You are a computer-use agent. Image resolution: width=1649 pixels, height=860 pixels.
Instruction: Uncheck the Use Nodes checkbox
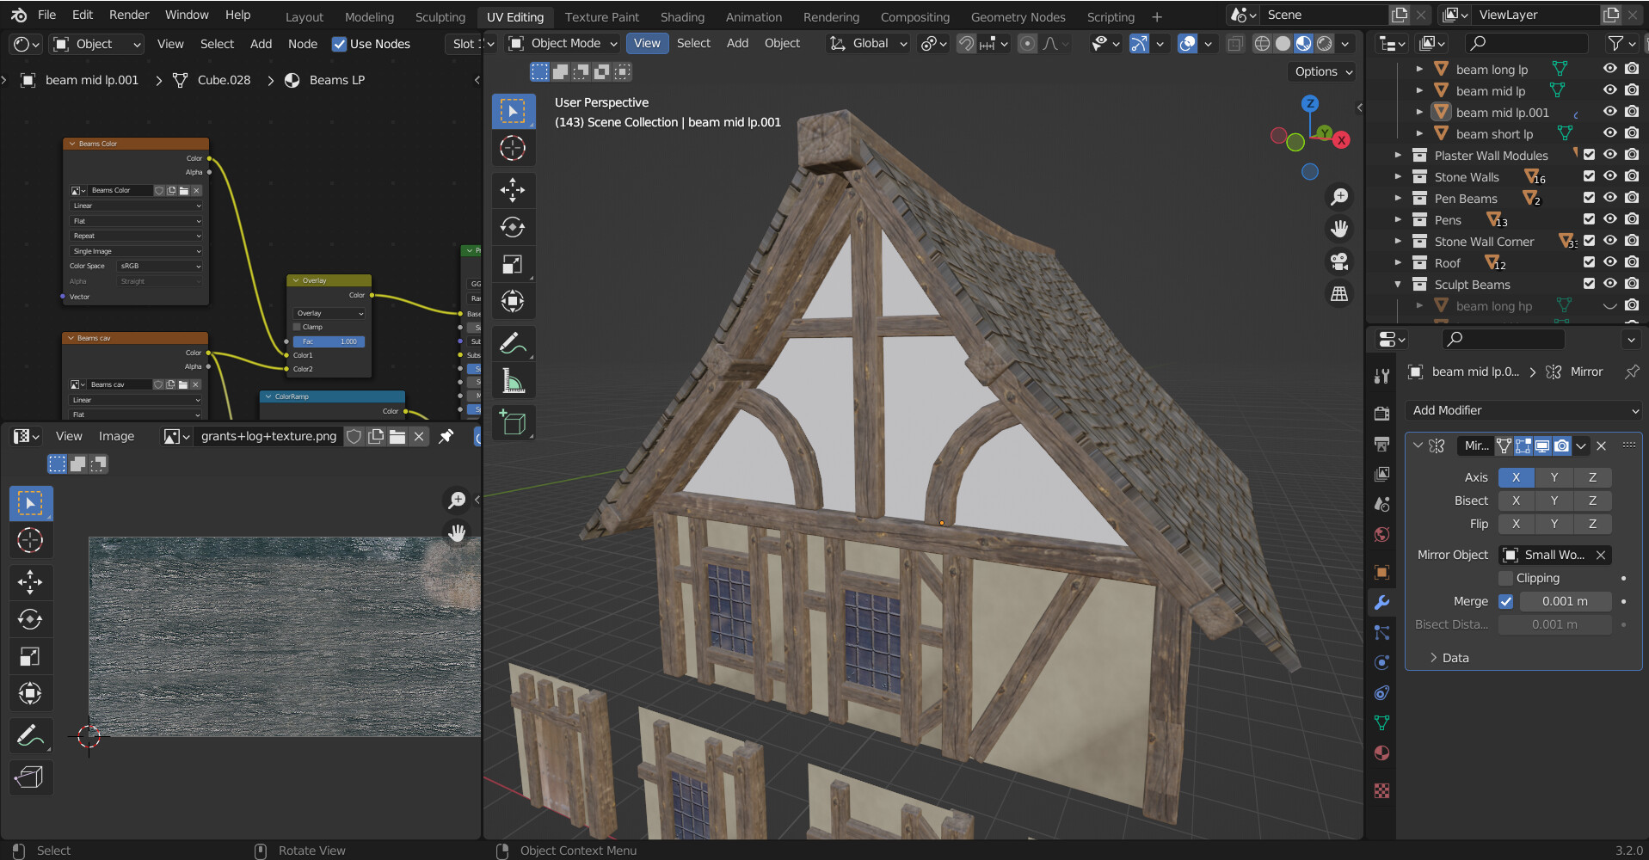coord(340,44)
